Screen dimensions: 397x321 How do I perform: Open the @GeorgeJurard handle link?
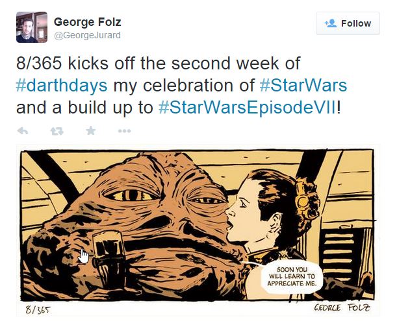(x=87, y=35)
